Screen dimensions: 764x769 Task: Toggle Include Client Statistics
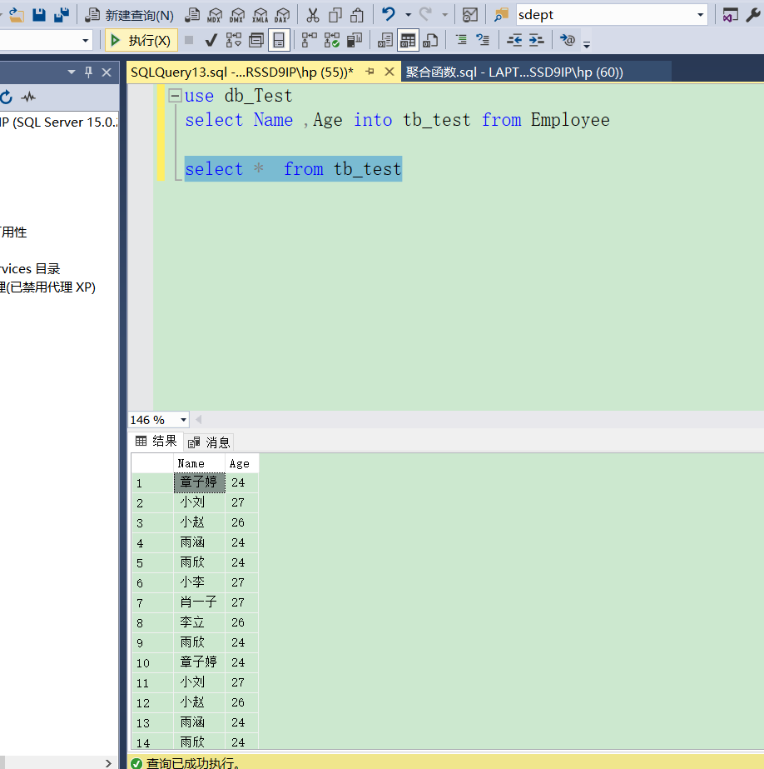[x=354, y=40]
